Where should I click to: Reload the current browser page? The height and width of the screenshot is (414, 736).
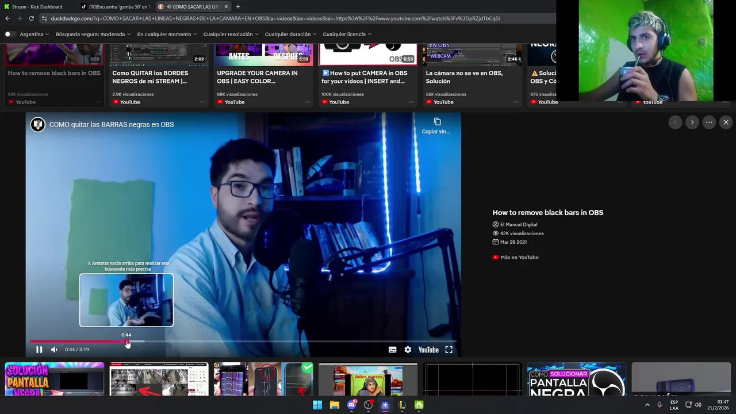(x=31, y=18)
